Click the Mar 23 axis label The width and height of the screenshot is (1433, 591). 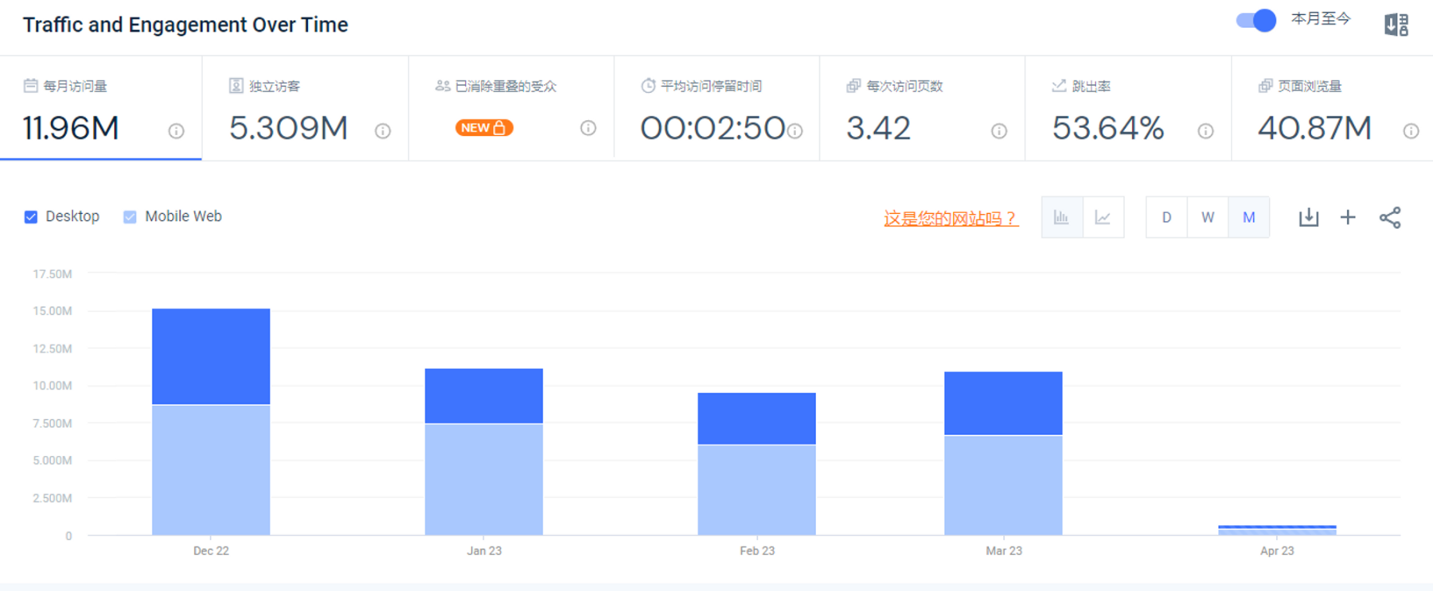tap(1004, 550)
